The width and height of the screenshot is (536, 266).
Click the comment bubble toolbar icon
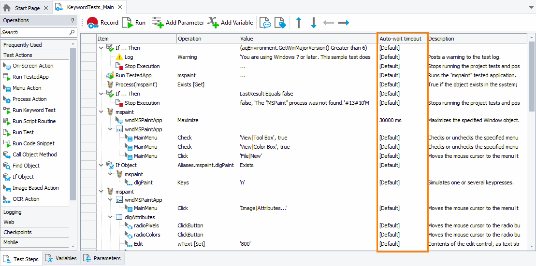265,23
